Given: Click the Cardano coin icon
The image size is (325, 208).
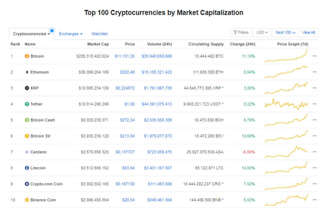Looking at the screenshot, I should tap(27, 152).
